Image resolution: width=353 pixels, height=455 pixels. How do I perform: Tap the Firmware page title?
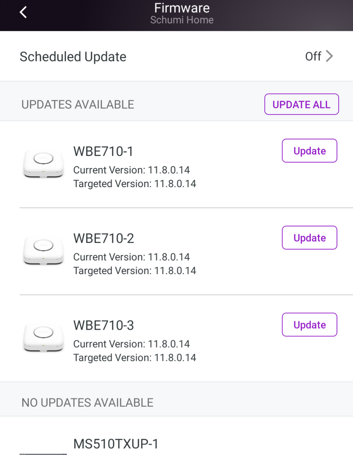(x=182, y=8)
